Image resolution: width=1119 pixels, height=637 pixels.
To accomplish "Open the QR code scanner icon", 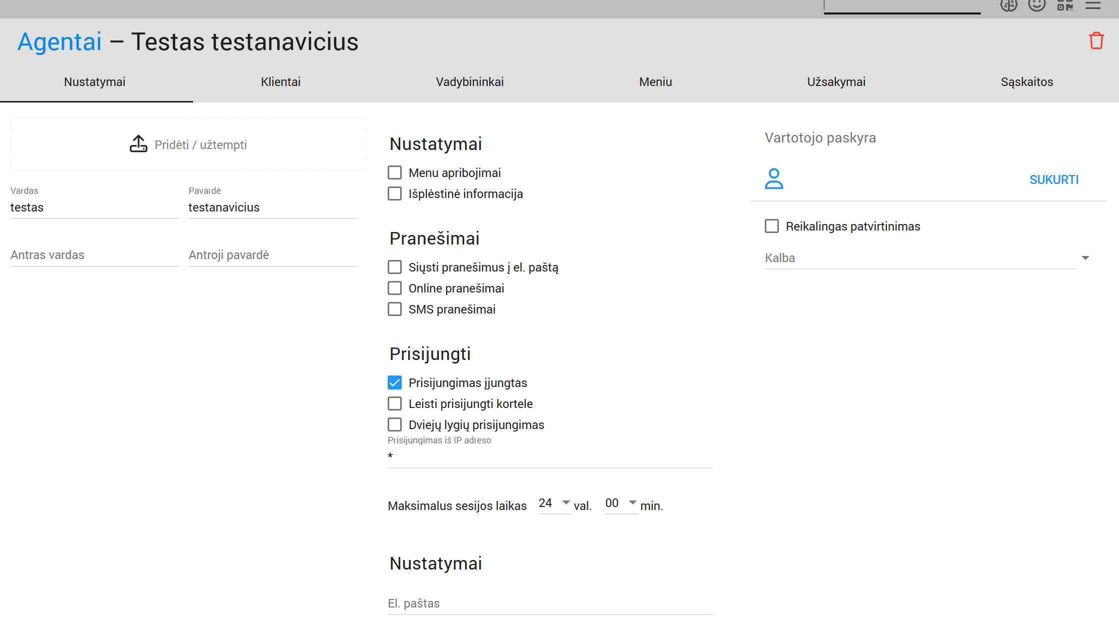I will point(1065,5).
